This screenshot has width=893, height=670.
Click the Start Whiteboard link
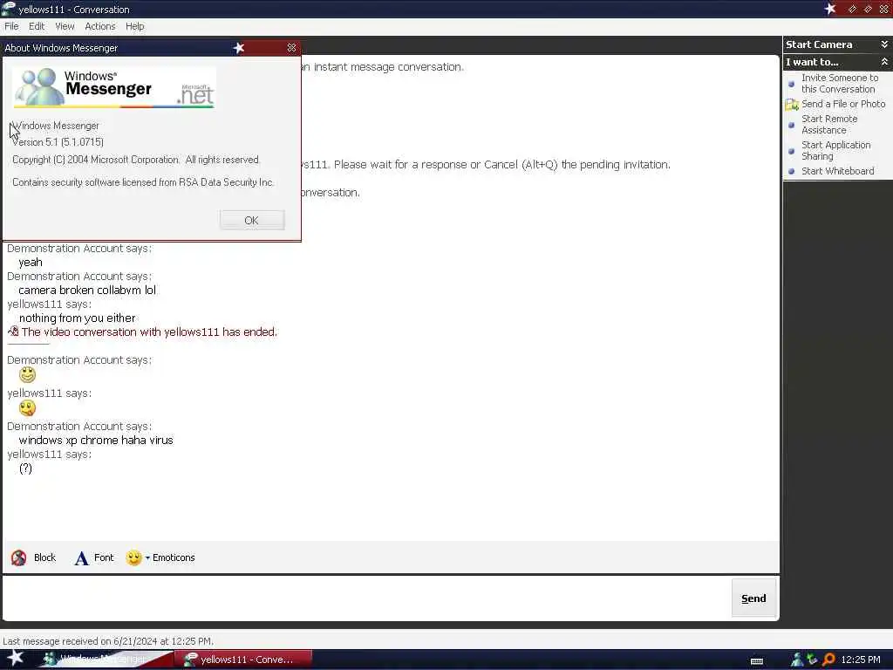click(x=837, y=171)
